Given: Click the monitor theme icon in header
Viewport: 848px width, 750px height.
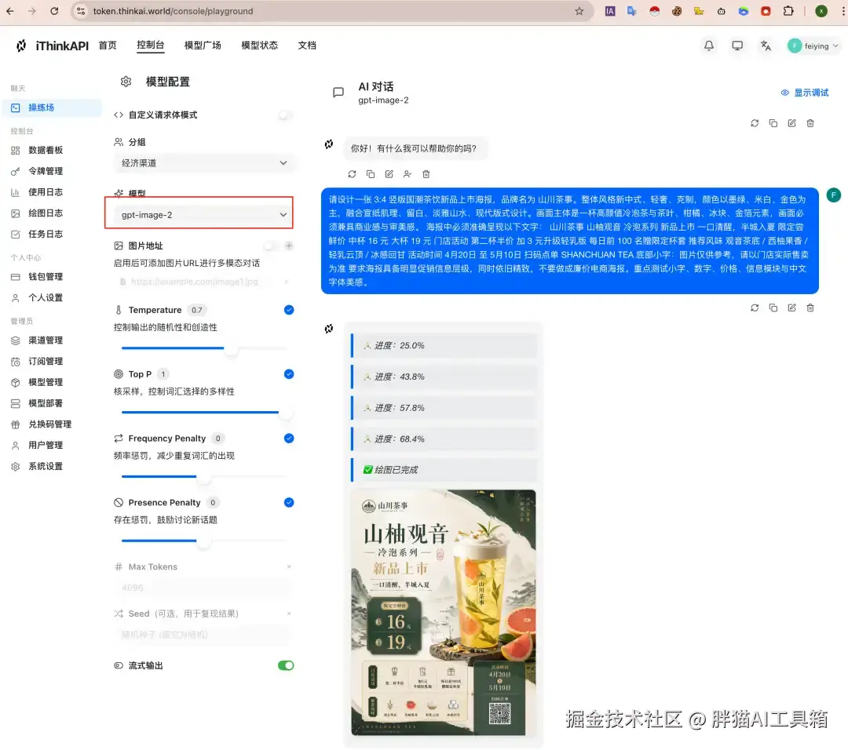Looking at the screenshot, I should pos(737,46).
